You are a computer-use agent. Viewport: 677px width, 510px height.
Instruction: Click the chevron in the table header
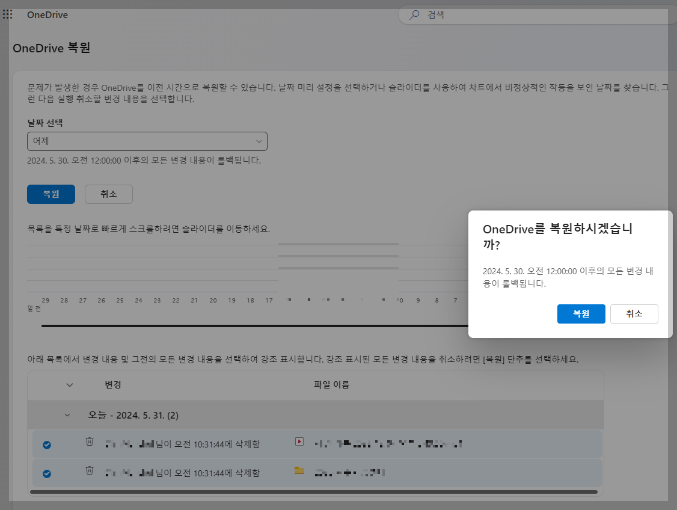[70, 385]
